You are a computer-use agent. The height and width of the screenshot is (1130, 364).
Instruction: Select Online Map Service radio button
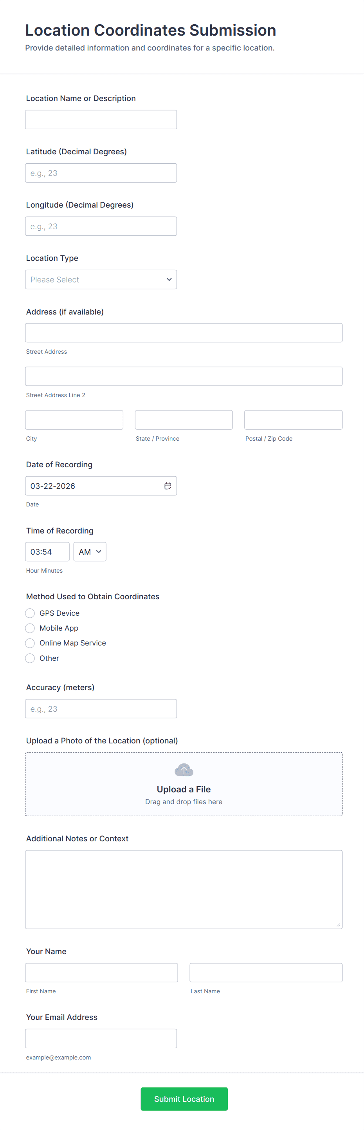tap(30, 643)
